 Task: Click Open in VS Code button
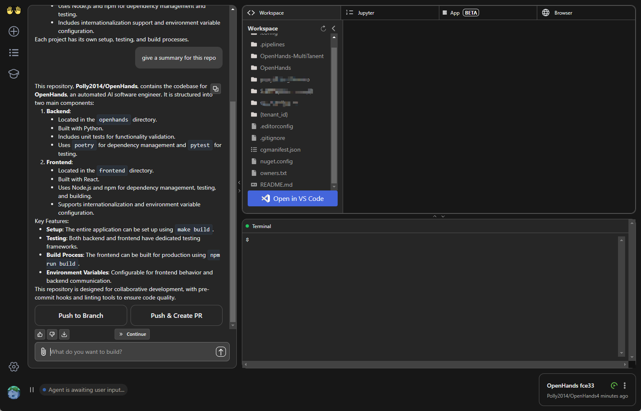pyautogui.click(x=292, y=198)
